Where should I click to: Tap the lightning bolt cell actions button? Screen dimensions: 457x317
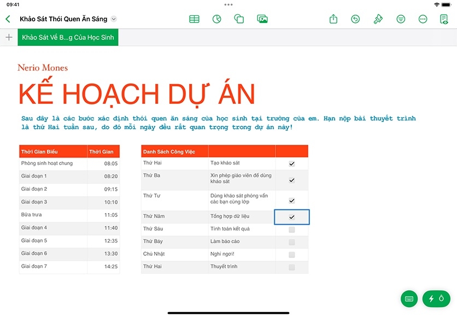tap(436, 298)
